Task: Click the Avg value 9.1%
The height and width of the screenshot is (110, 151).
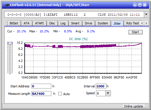Action: pyautogui.click(x=91, y=31)
